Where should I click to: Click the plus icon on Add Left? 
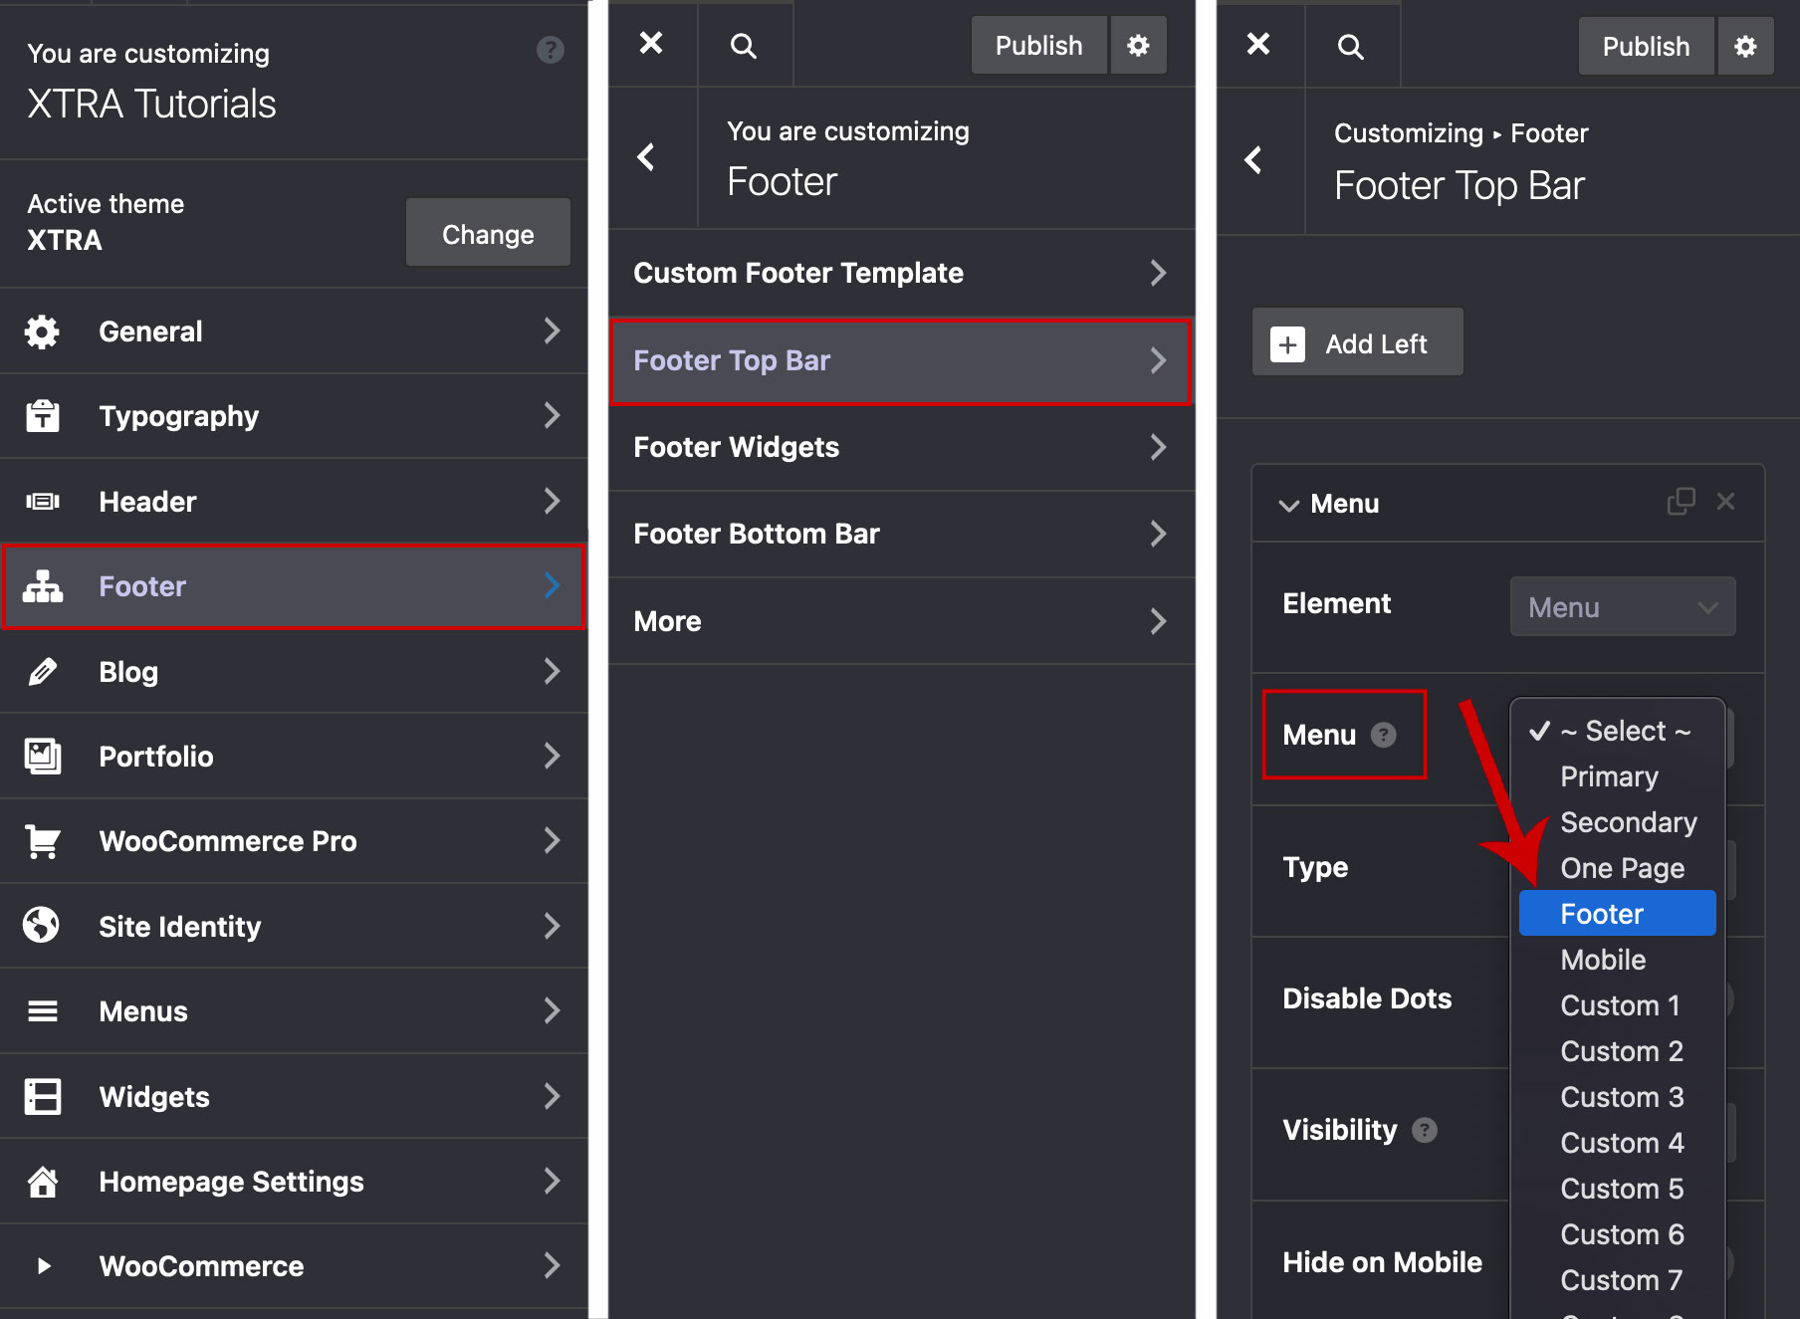1287,344
